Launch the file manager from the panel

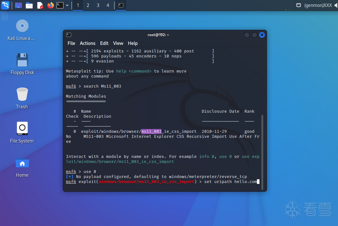point(29,5)
